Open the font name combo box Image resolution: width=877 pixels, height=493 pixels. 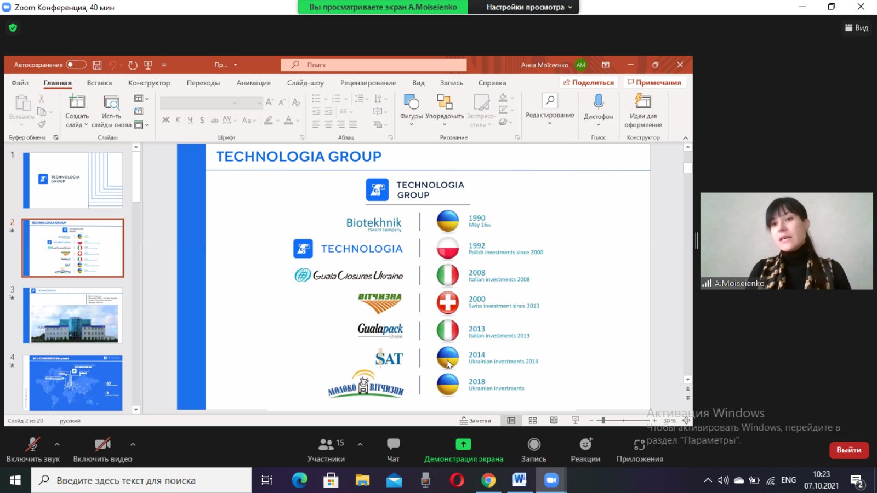click(x=199, y=102)
